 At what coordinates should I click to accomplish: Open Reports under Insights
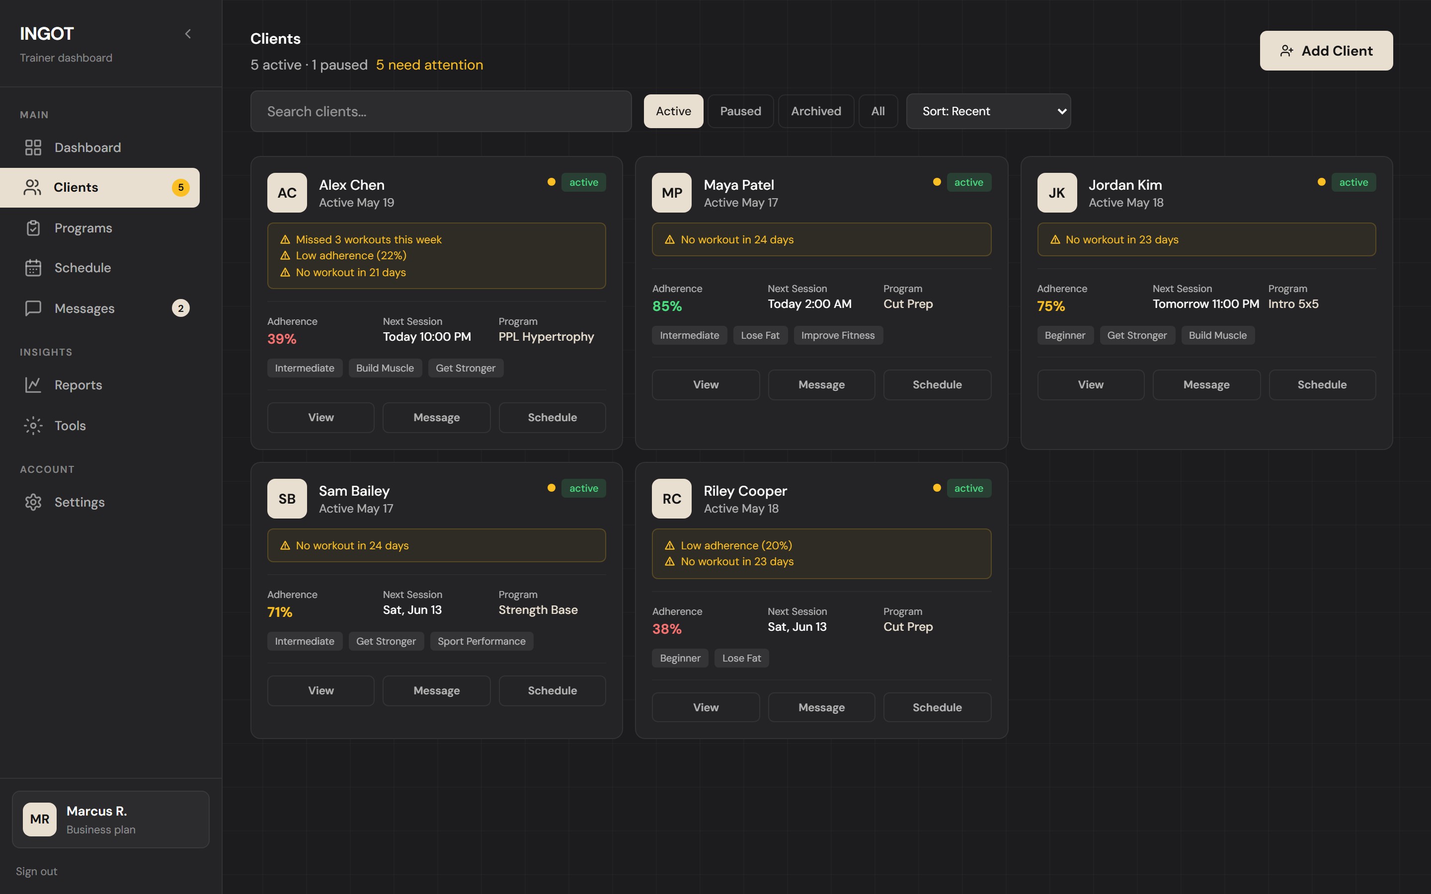click(100, 385)
